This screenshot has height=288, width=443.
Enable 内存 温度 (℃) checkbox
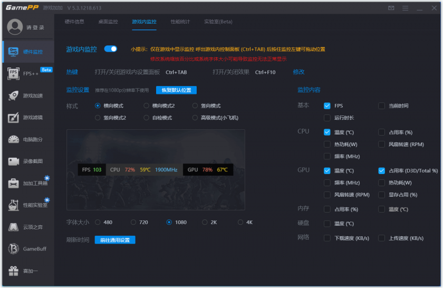tap(382, 209)
